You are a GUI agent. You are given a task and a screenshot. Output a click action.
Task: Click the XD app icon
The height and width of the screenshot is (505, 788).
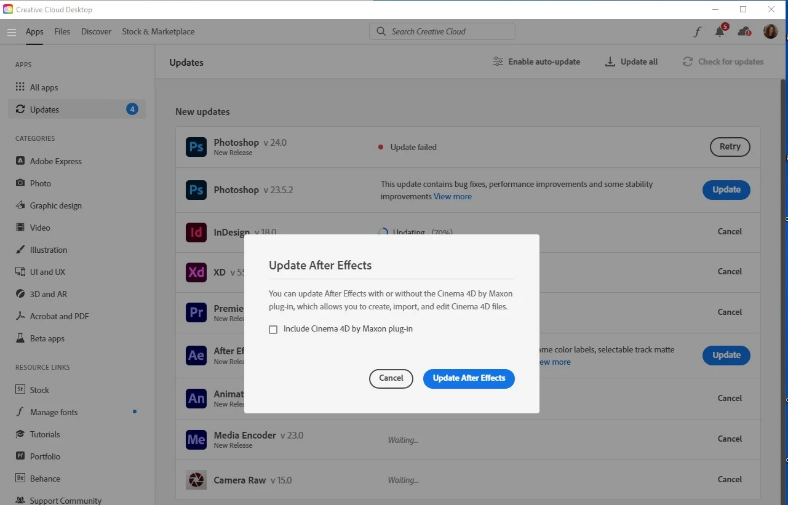pos(196,272)
